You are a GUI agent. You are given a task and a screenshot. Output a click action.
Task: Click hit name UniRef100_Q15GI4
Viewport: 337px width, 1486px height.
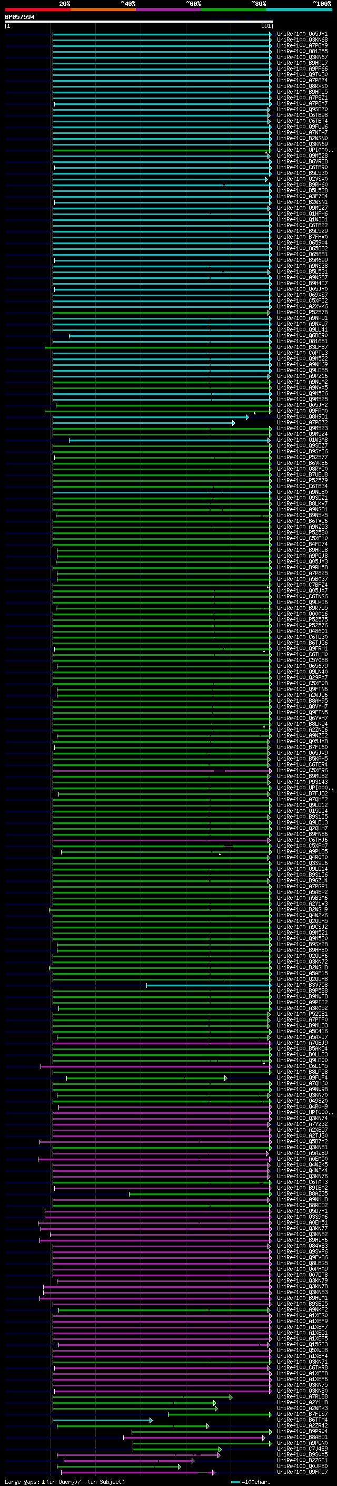point(302,811)
